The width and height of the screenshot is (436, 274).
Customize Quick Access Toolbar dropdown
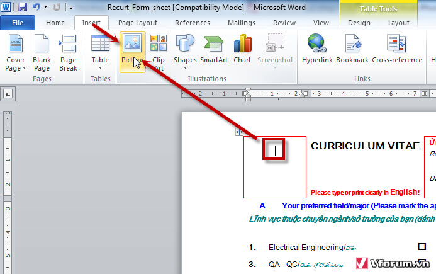point(71,8)
